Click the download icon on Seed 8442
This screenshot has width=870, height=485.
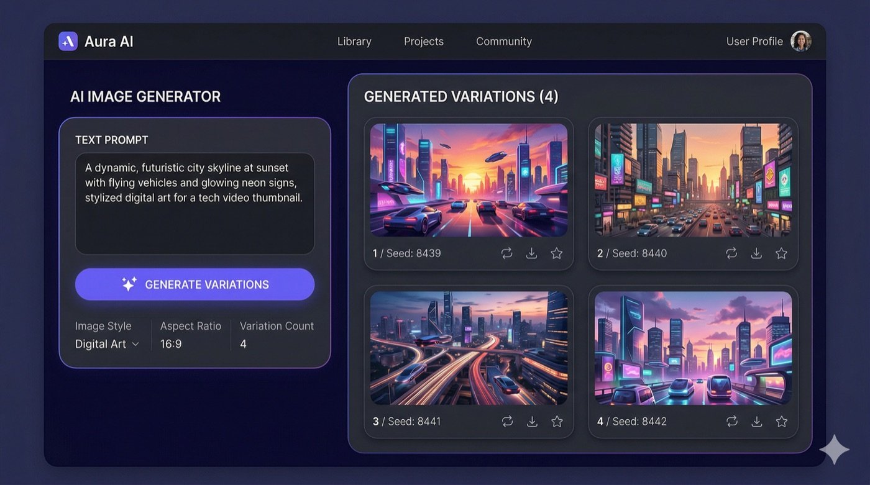pyautogui.click(x=756, y=421)
